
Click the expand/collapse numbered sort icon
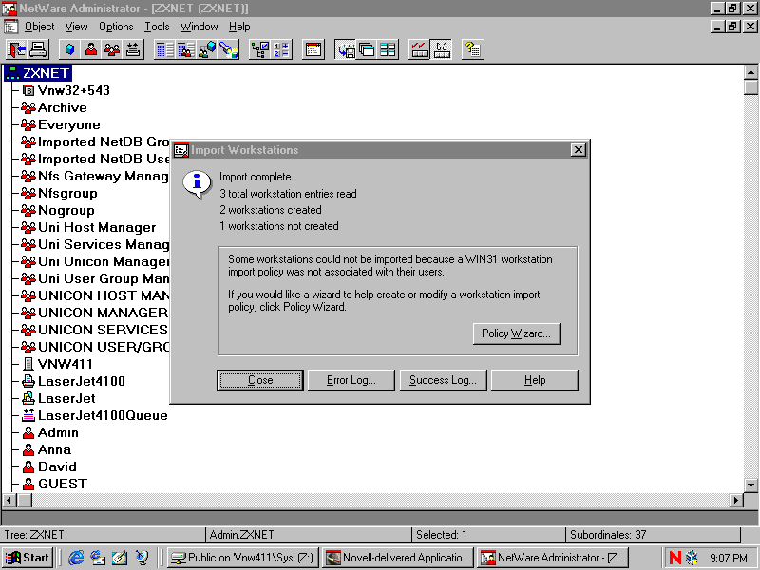pyautogui.click(x=281, y=49)
